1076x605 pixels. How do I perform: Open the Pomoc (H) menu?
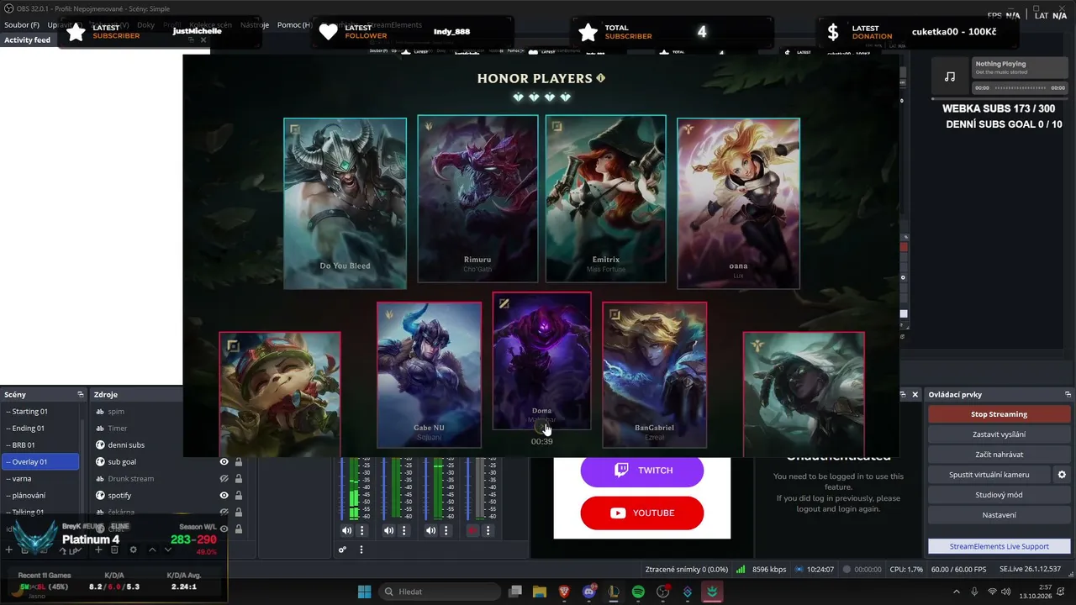pyautogui.click(x=295, y=25)
